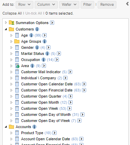The height and width of the screenshot is (145, 130).
Task: Select Customer Open Financial Date field
Action: coord(47,90)
